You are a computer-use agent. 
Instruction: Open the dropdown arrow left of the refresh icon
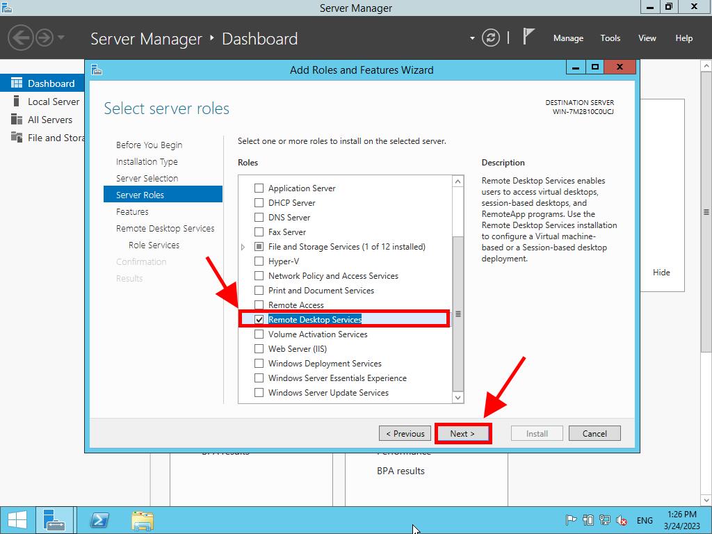(472, 38)
